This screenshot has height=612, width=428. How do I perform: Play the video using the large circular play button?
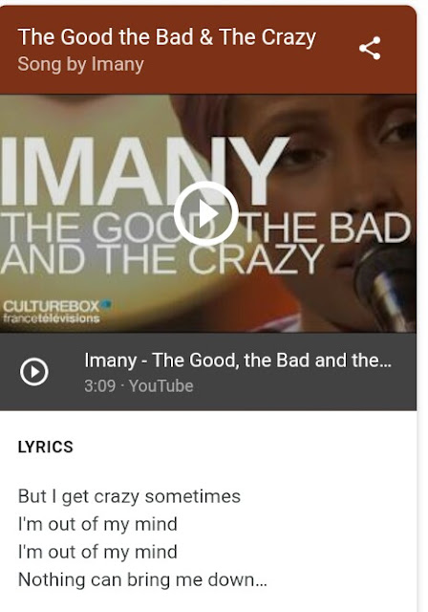click(x=205, y=213)
